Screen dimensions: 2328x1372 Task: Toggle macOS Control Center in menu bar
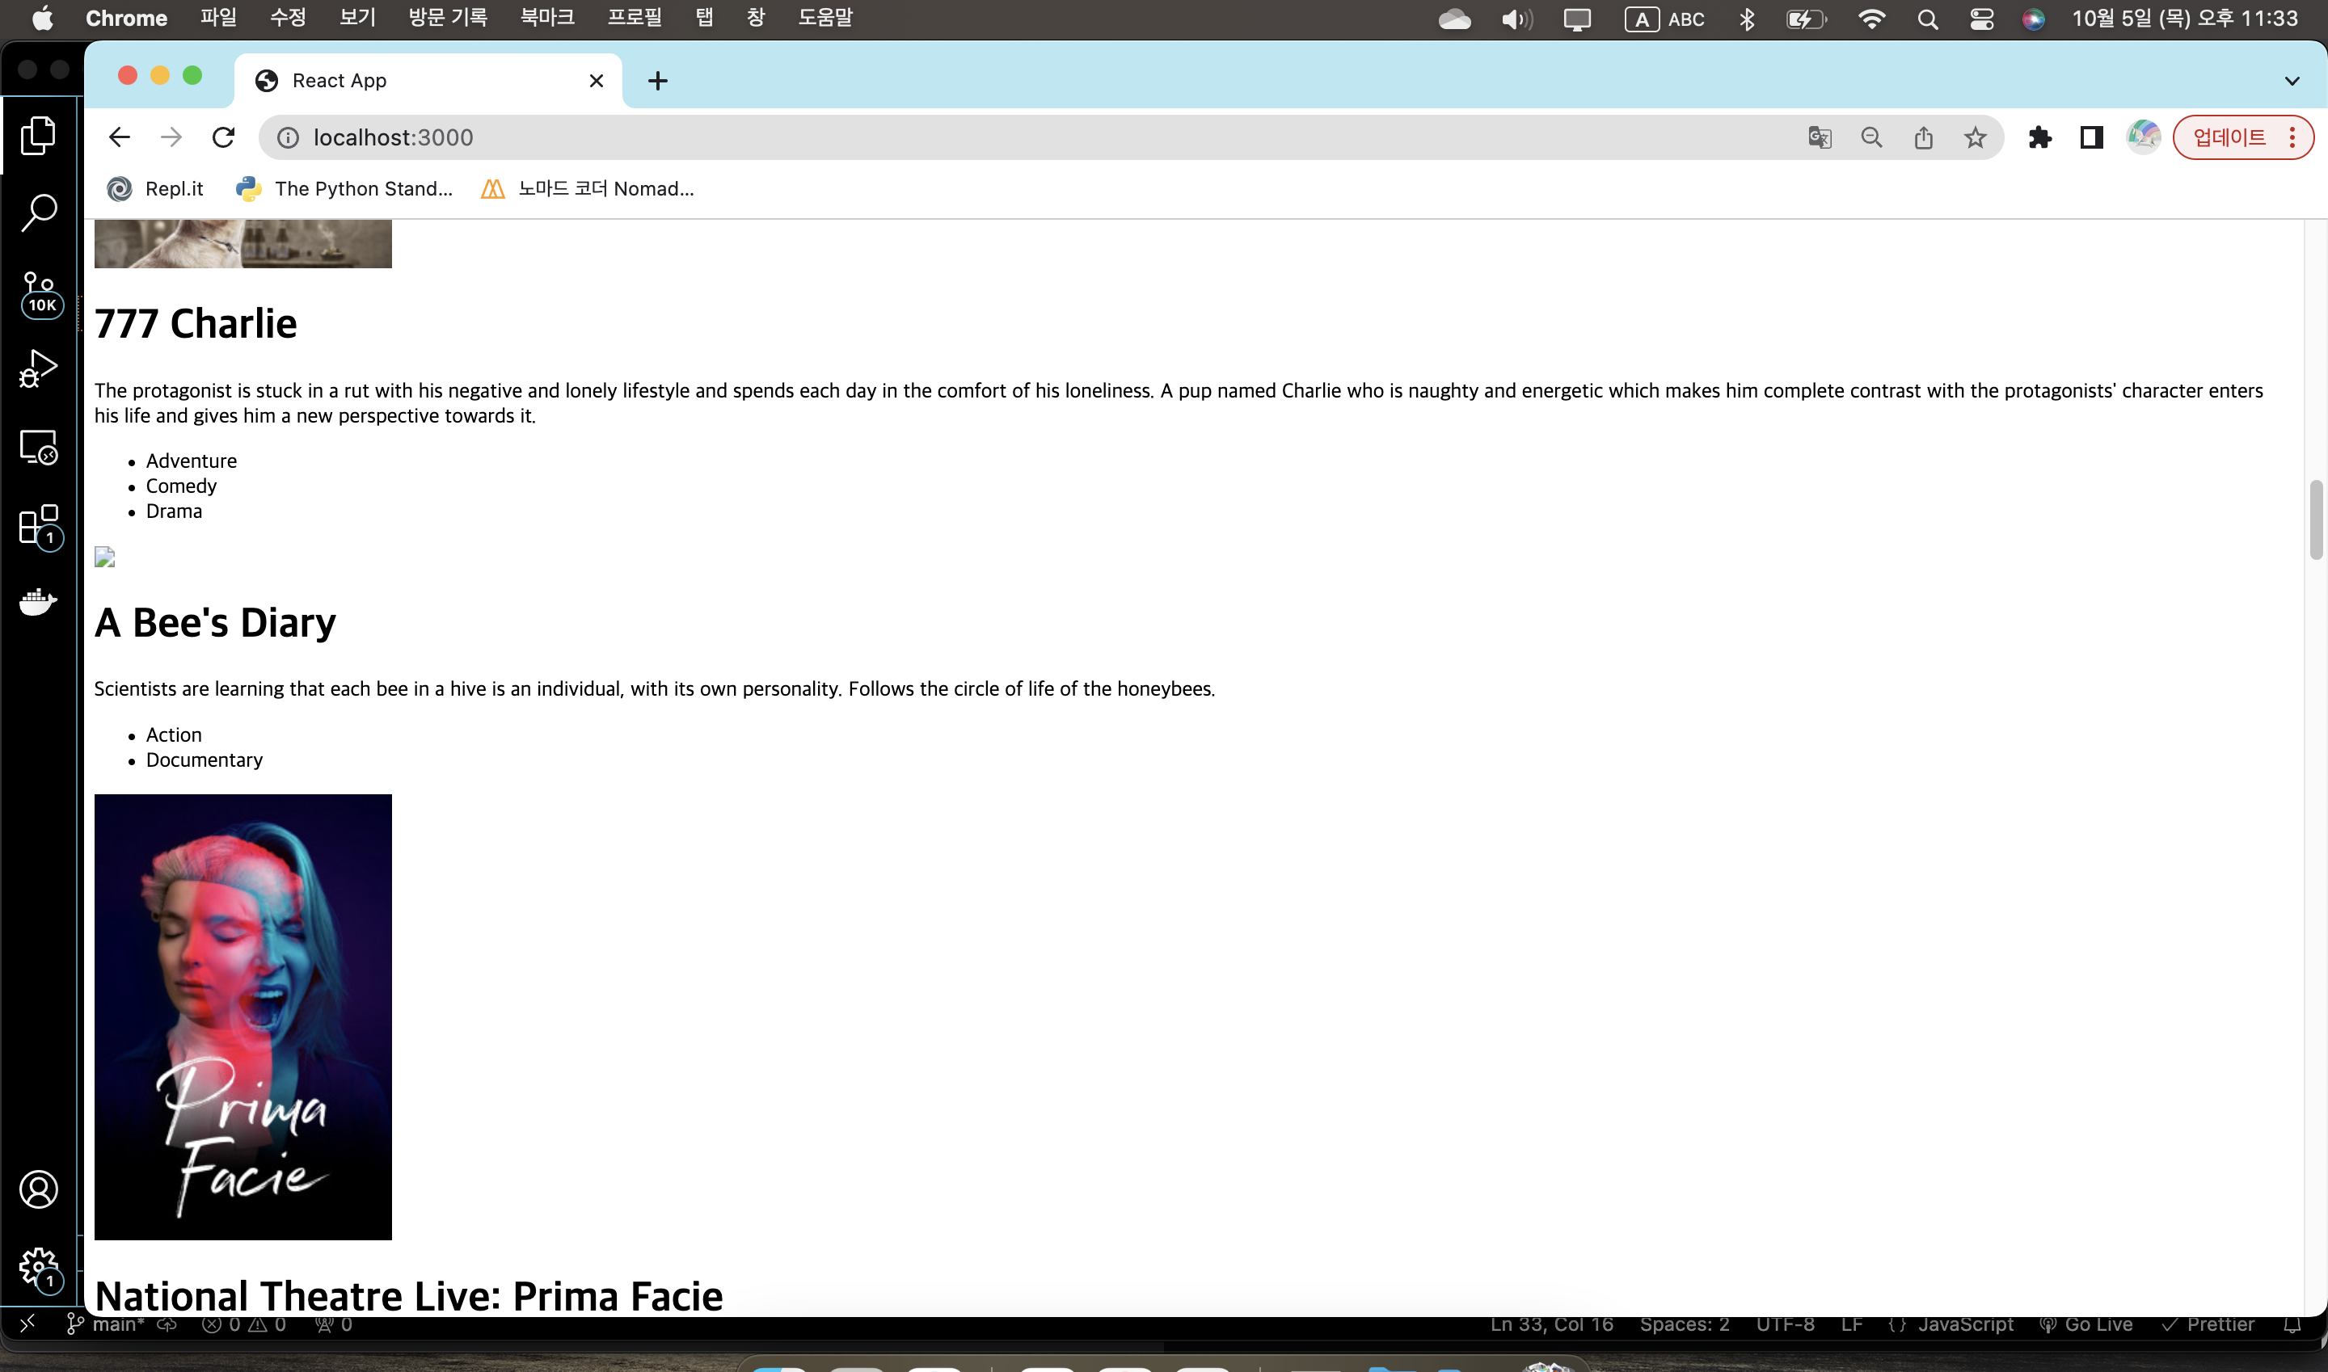pos(1981,19)
